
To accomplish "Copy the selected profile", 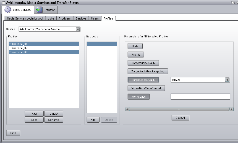I will [34, 120].
